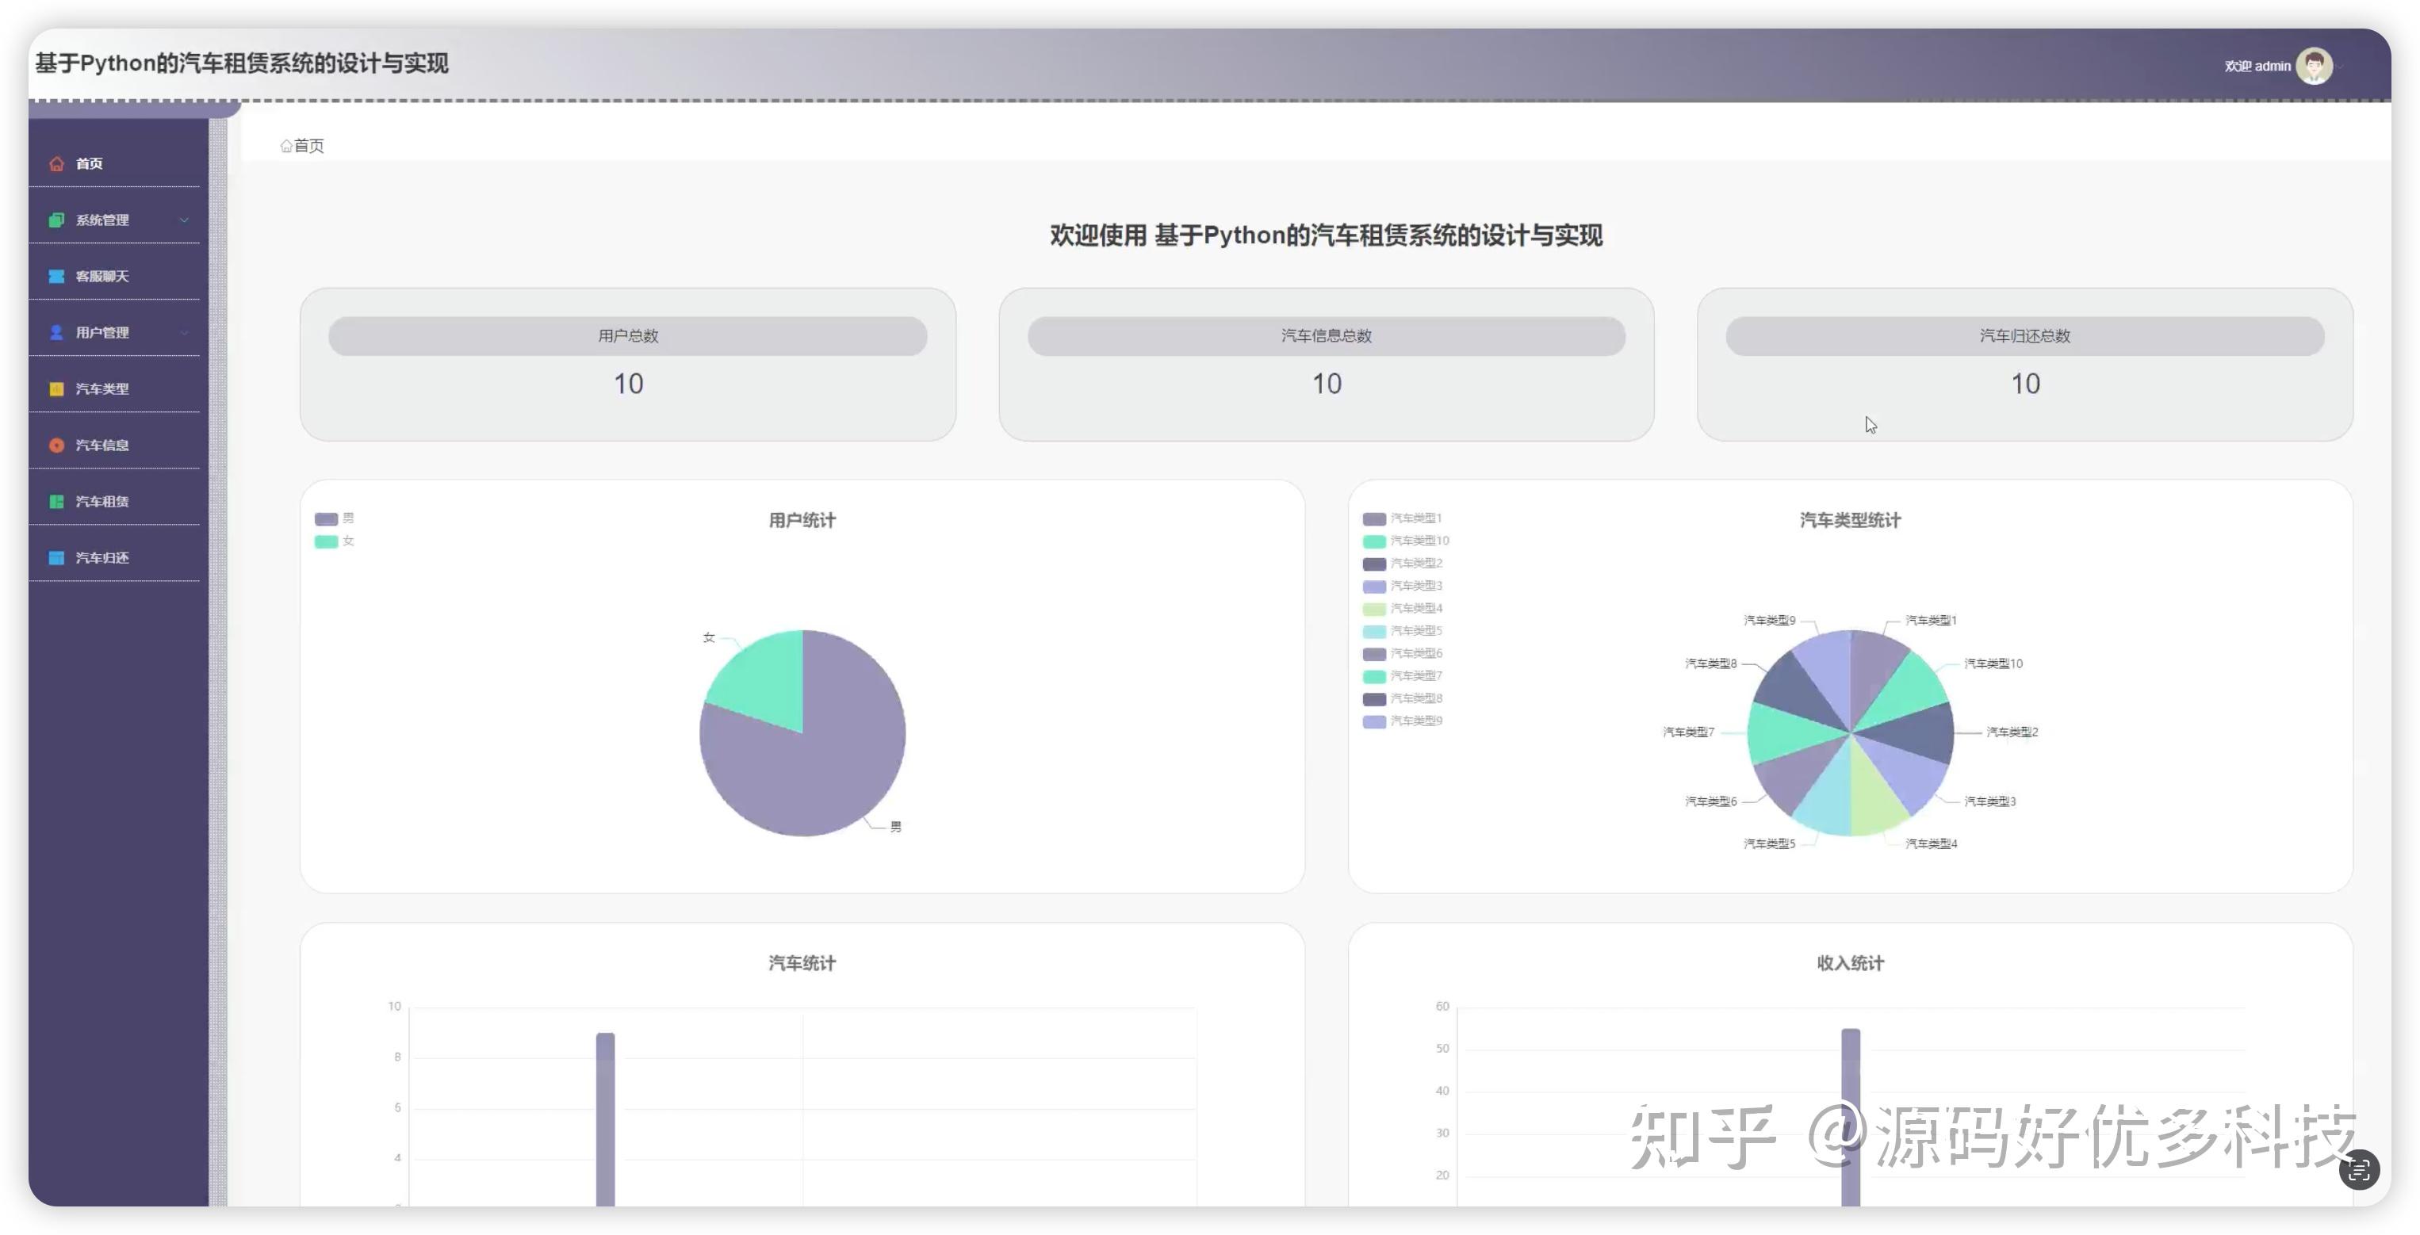Click the 汽车信息 red circle icon
This screenshot has height=1235, width=2420.
55,444
